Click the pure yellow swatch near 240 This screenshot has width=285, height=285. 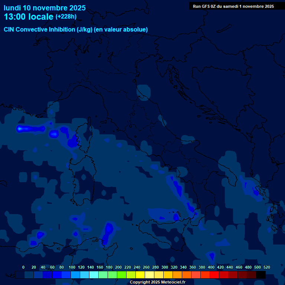tap(140, 275)
